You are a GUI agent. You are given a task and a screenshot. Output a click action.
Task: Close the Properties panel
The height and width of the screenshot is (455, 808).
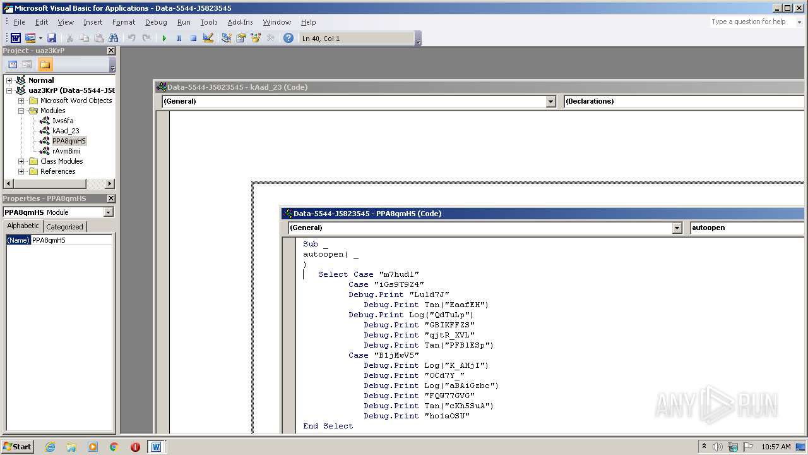click(x=111, y=198)
